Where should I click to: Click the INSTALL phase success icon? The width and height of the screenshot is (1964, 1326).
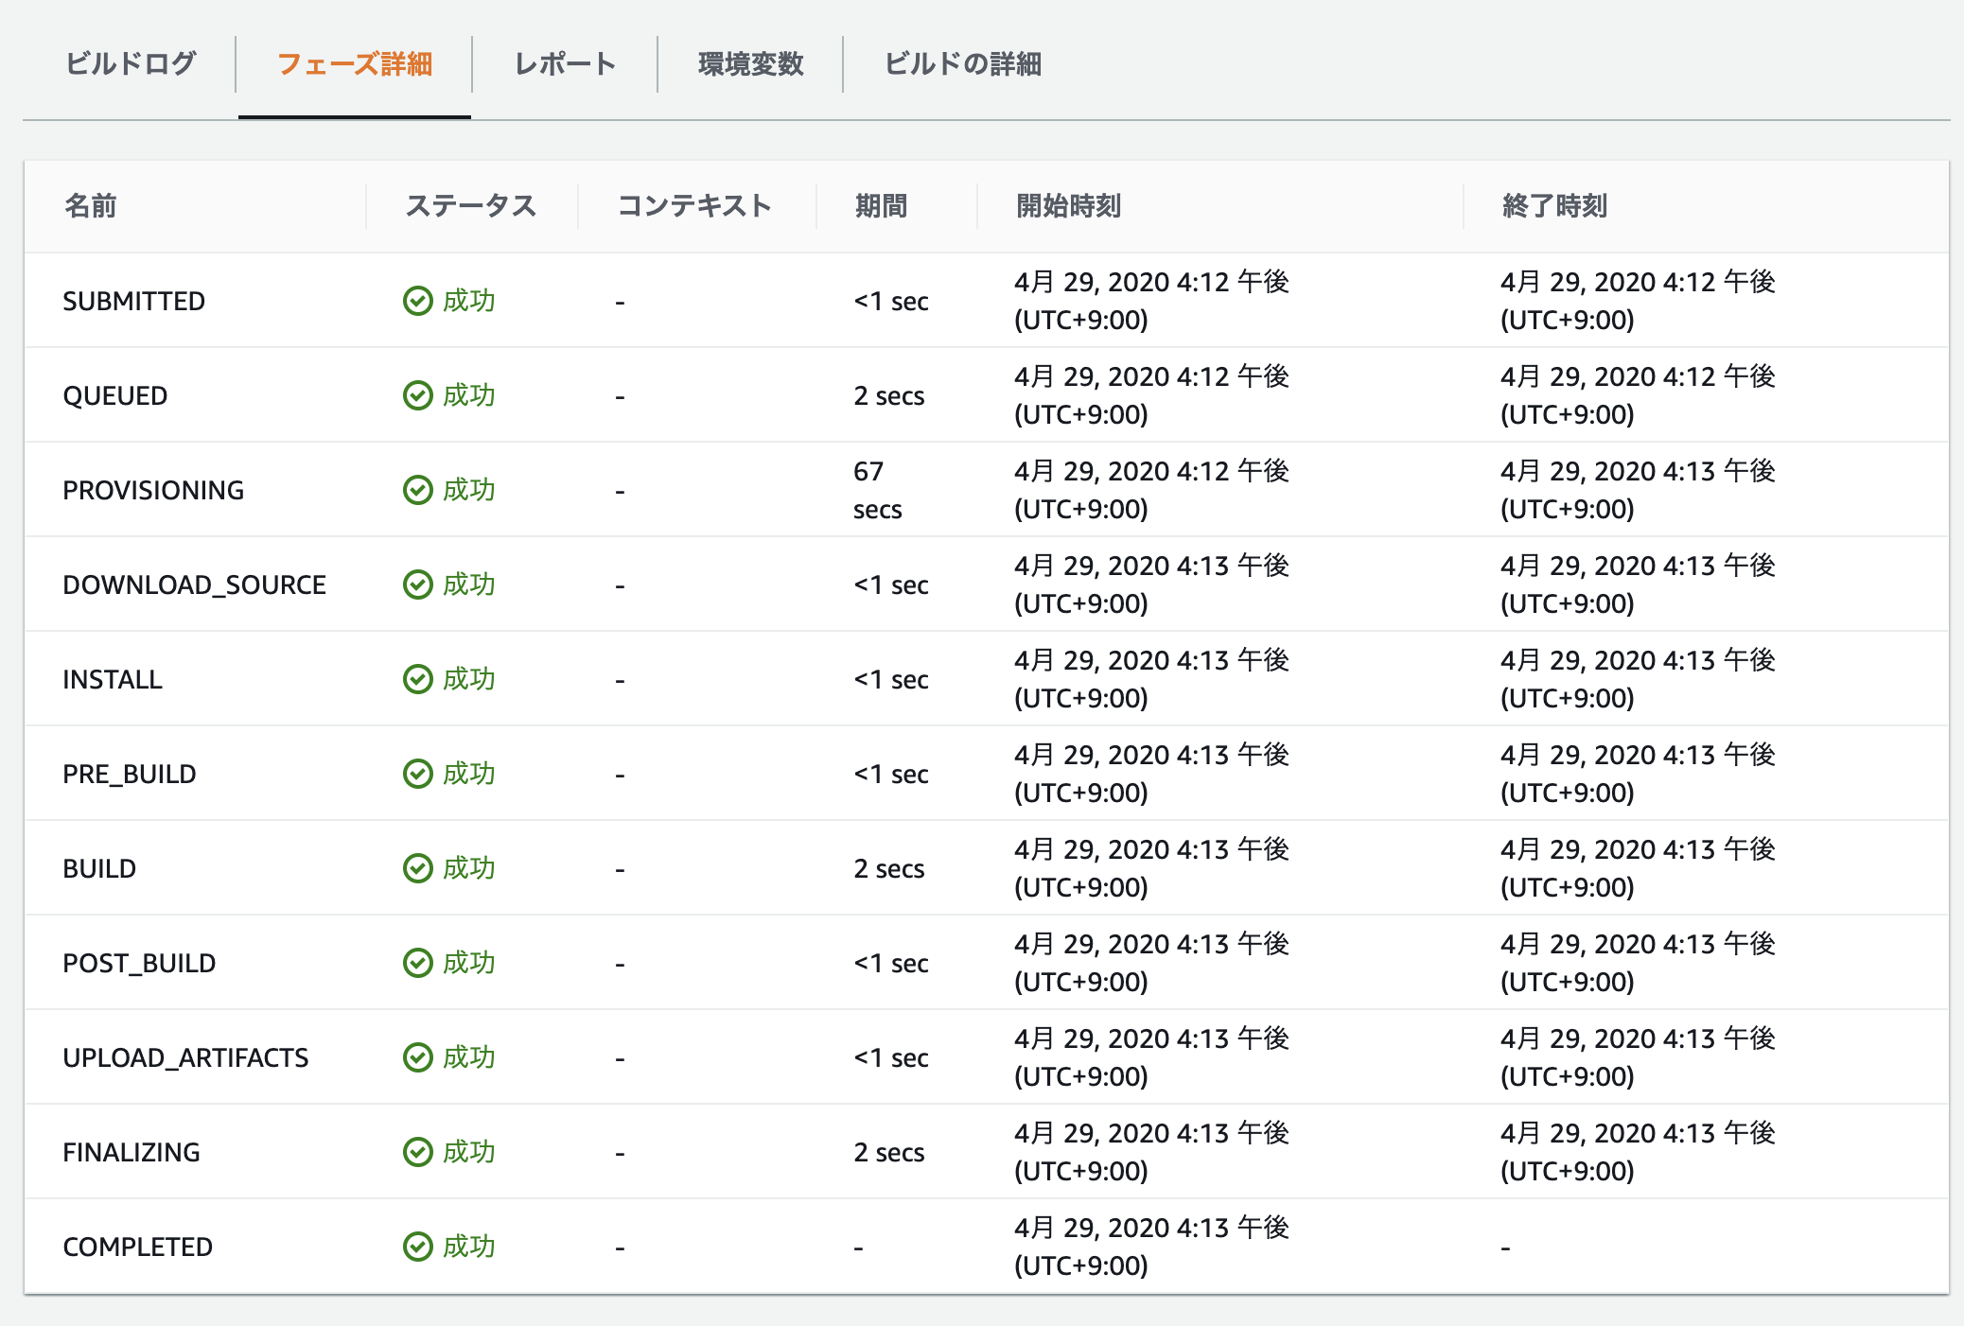pos(417,679)
